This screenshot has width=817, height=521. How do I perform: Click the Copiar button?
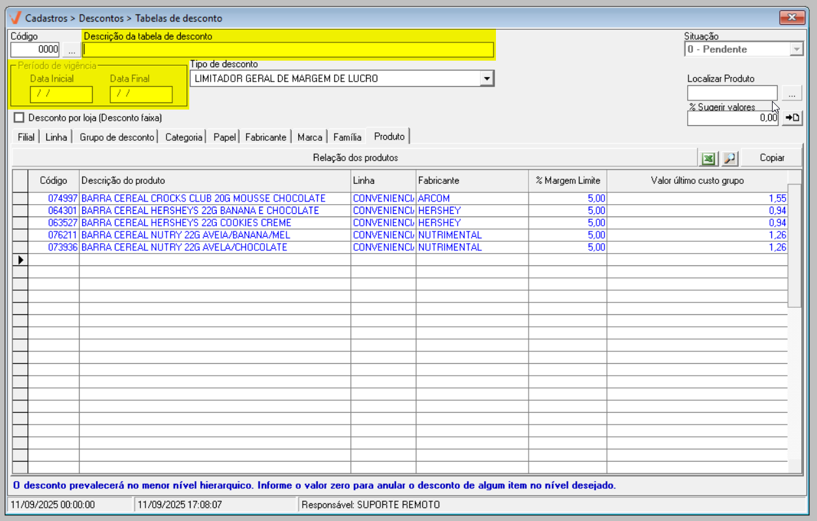(772, 158)
